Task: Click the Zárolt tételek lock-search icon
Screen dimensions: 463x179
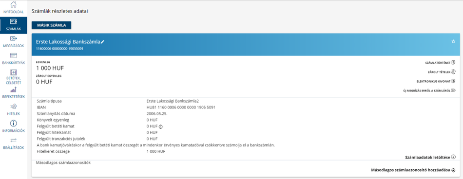Action: 454,72
